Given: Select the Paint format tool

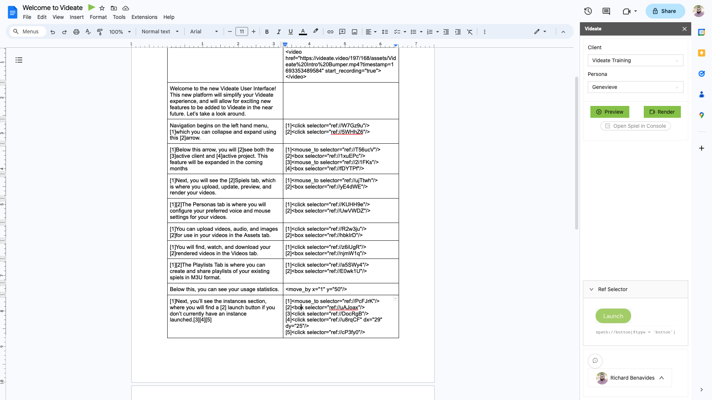Looking at the screenshot, I should pos(100,32).
